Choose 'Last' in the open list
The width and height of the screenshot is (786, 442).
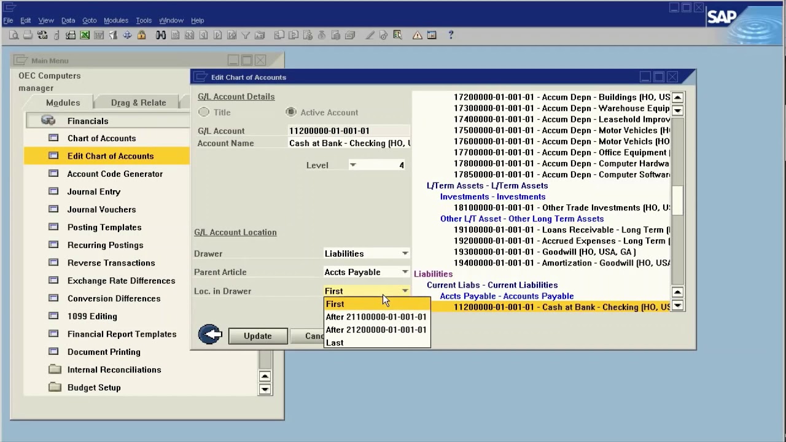click(377, 343)
